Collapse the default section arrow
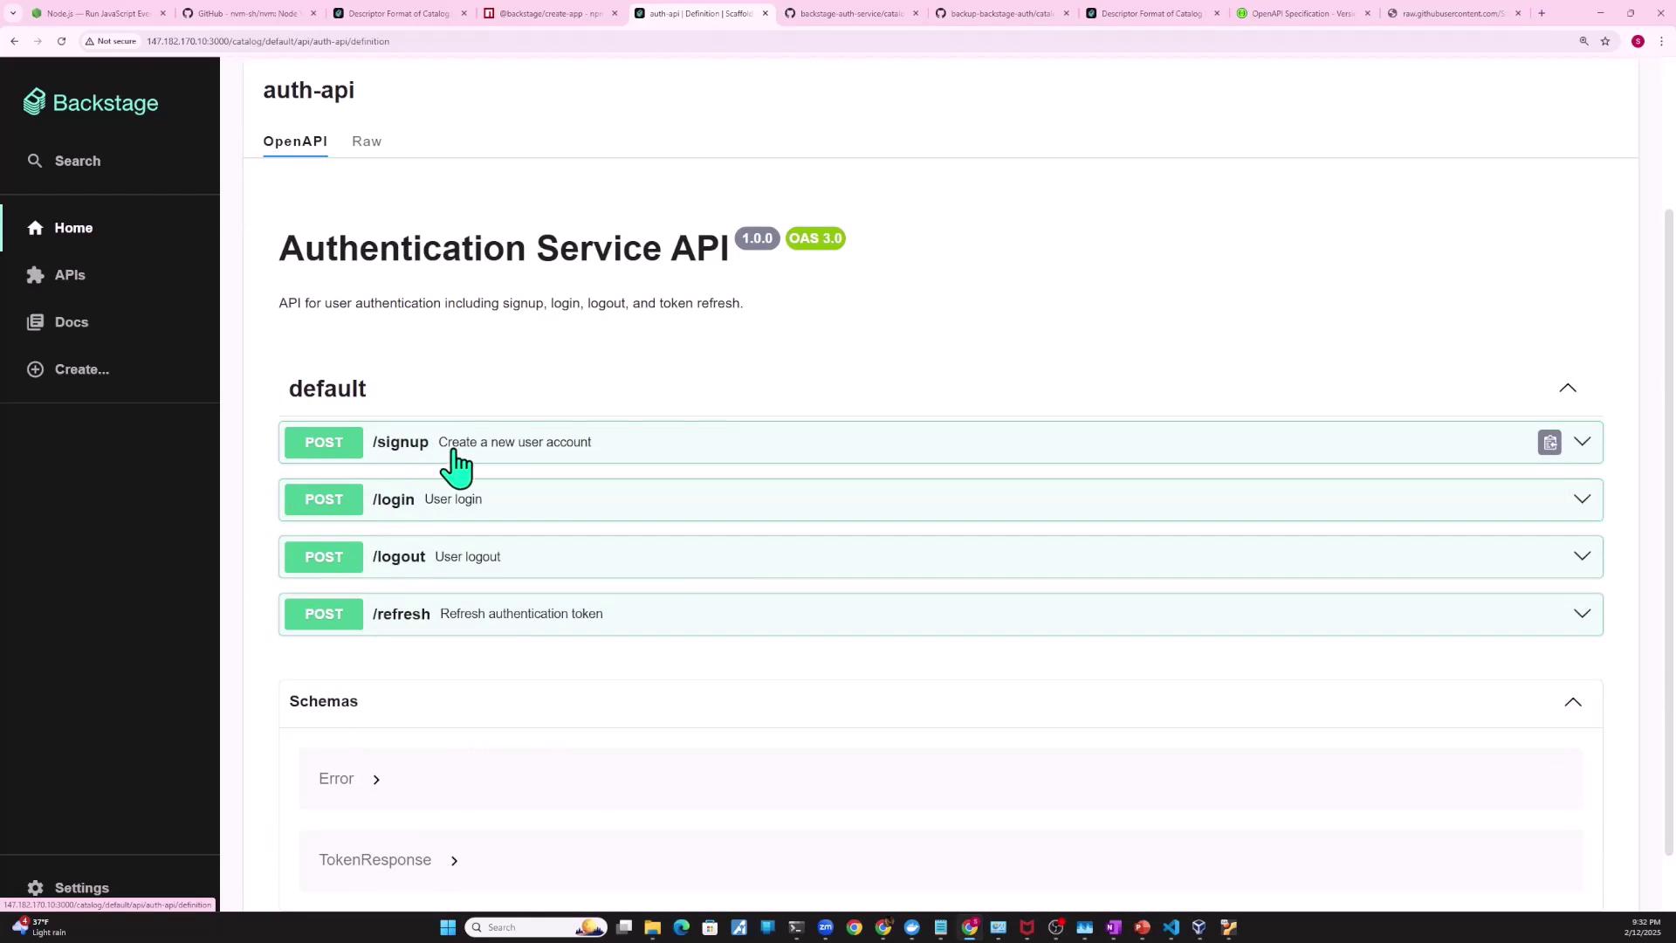 (x=1568, y=389)
